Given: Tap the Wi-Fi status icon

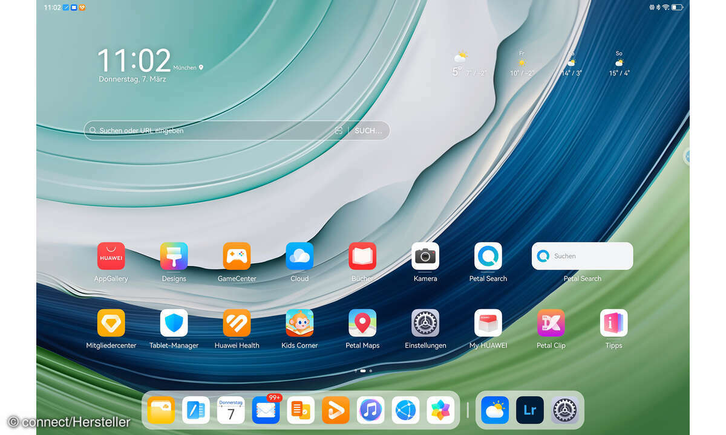Looking at the screenshot, I should pyautogui.click(x=666, y=7).
